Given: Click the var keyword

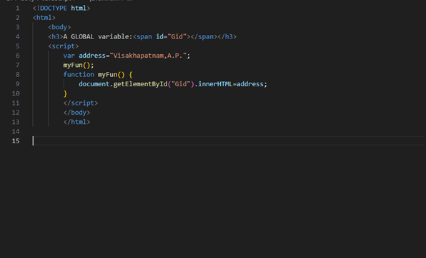Looking at the screenshot, I should pos(69,56).
